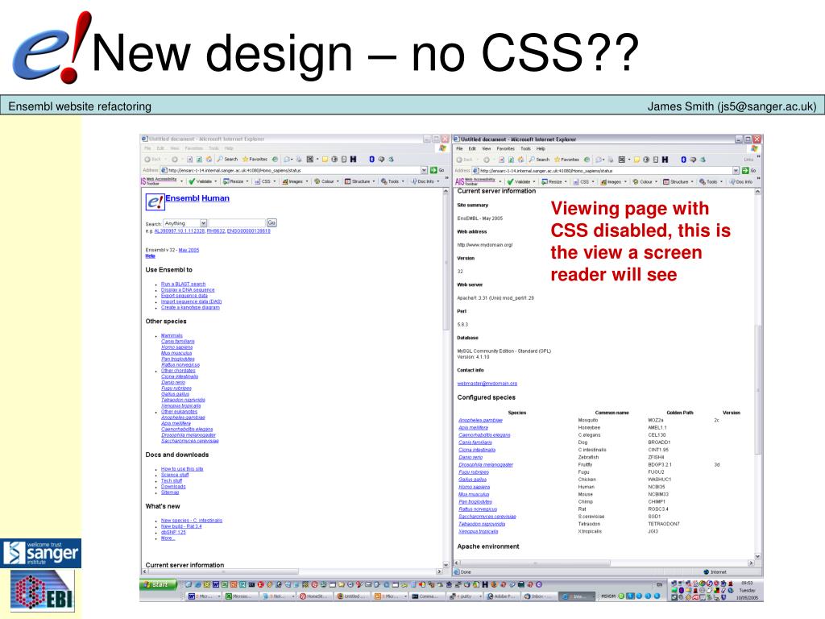Click the Back button in right browser window

464,160
